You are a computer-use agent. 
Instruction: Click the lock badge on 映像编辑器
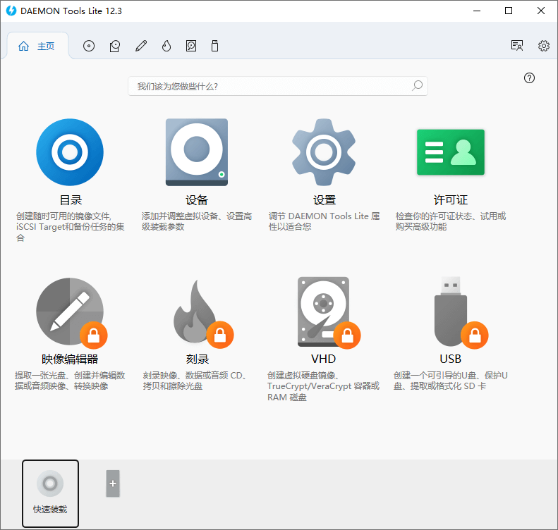[94, 335]
